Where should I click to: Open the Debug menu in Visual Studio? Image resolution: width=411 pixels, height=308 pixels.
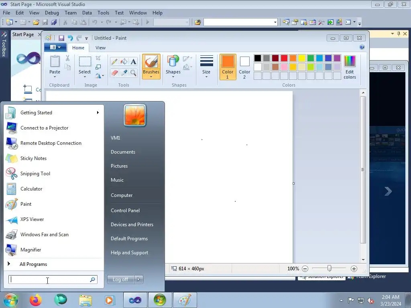click(x=52, y=12)
